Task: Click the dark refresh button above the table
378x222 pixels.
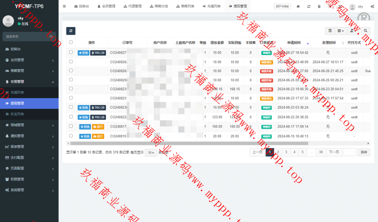Action: point(71,31)
